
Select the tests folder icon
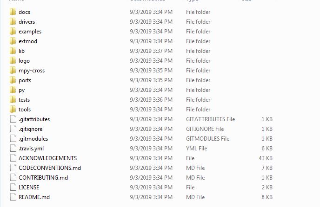coord(13,100)
